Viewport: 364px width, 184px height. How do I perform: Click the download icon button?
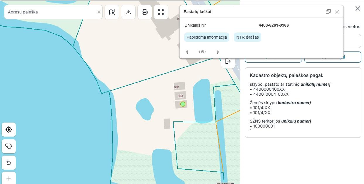click(x=128, y=12)
